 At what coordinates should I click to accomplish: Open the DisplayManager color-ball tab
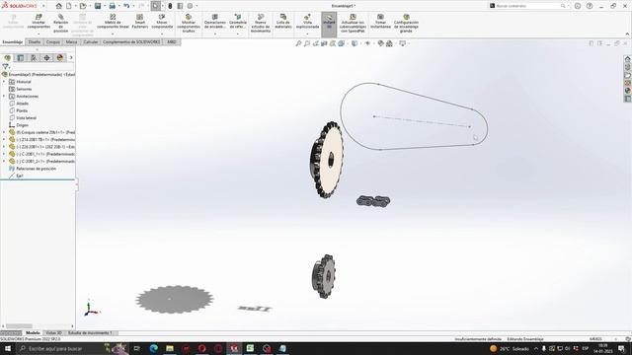(60, 58)
